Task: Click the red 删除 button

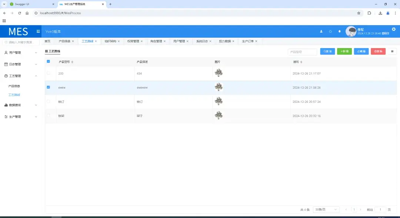Action: click(378, 51)
